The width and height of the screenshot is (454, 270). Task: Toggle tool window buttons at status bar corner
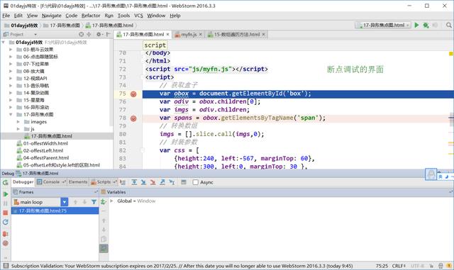[6, 266]
